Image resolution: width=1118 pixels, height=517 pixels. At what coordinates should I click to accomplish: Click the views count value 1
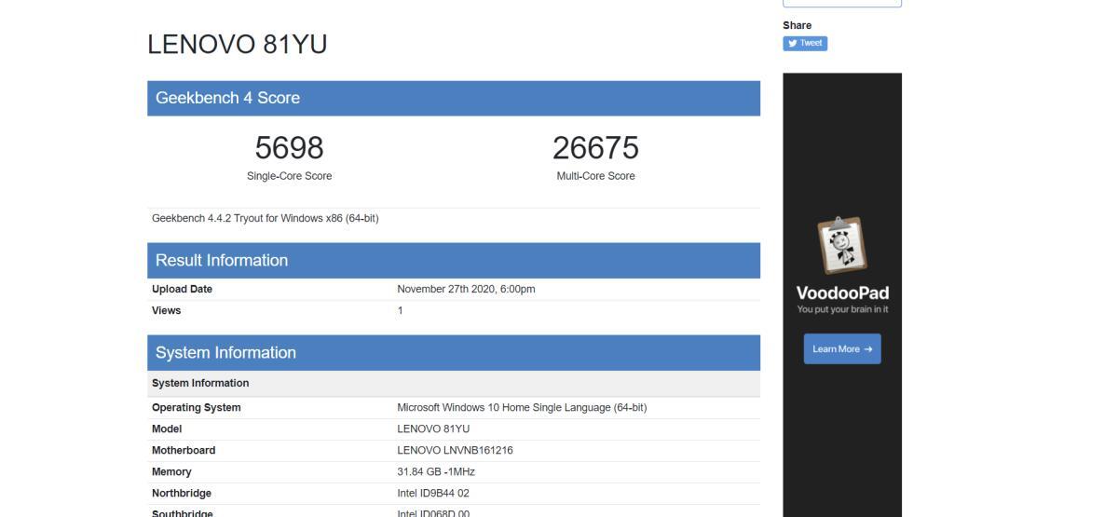click(400, 310)
